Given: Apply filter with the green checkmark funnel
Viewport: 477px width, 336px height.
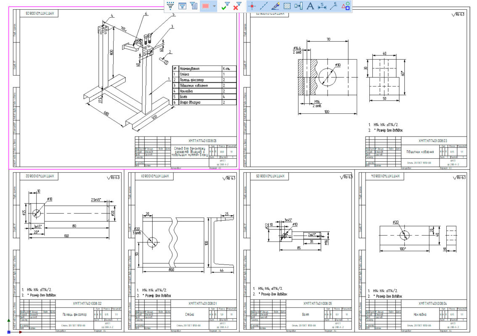Looking at the screenshot, I should coord(226,6).
